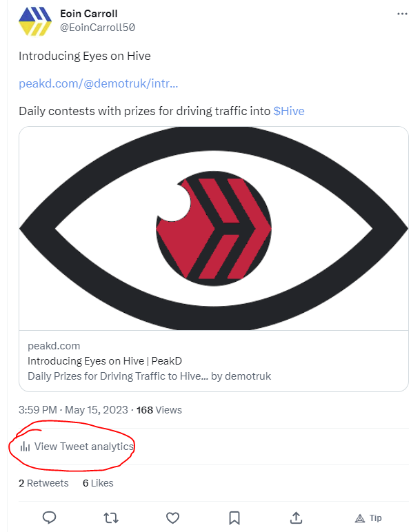Click the $Hive cashtag
Viewport: 420px width, 532px height.
pos(289,110)
